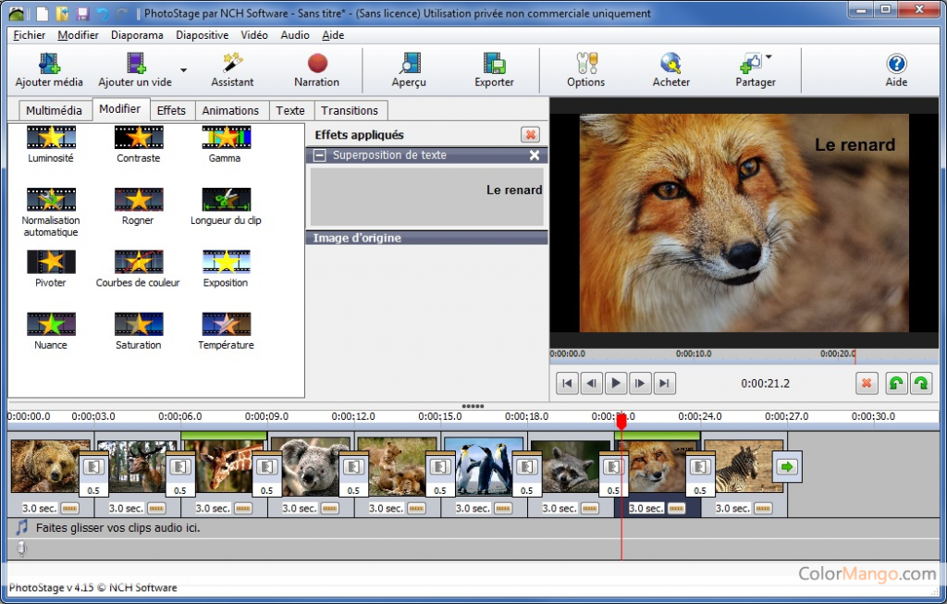Viewport: 947px width, 604px height.
Task: Step back one frame in preview
Action: point(591,383)
